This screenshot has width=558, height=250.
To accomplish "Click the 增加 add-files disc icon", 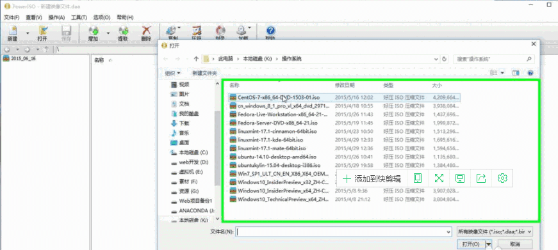I will click(94, 31).
